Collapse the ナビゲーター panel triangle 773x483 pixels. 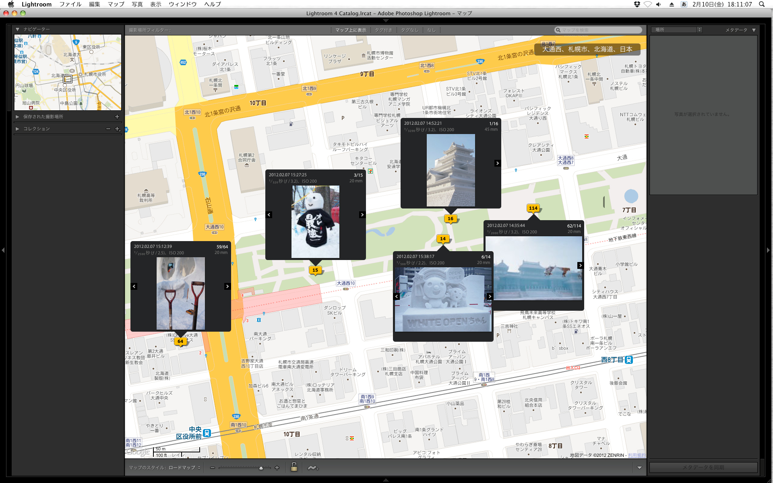click(x=17, y=29)
